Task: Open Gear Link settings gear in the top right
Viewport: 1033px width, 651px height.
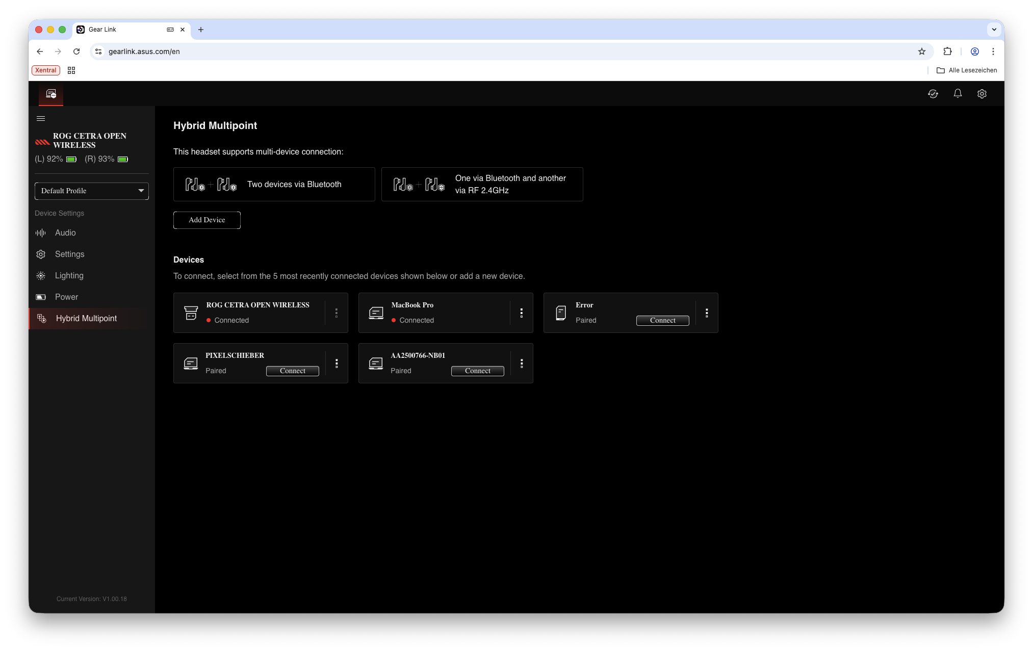Action: (x=982, y=94)
